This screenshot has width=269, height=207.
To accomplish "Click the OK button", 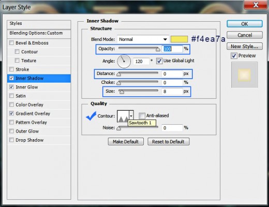I will pos(245,24).
